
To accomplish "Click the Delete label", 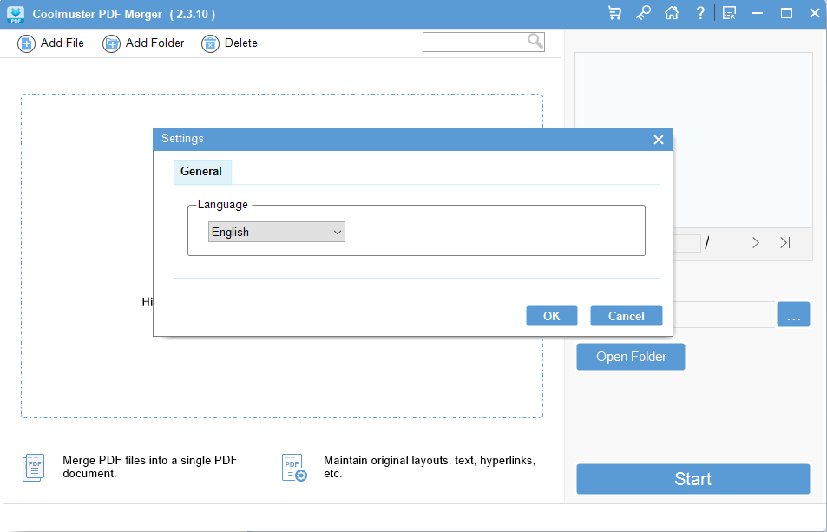I will click(x=241, y=43).
